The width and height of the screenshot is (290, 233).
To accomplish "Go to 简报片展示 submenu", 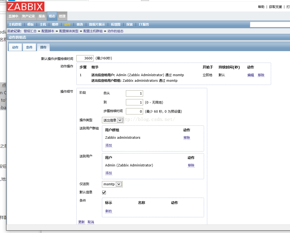I will tap(97, 24).
